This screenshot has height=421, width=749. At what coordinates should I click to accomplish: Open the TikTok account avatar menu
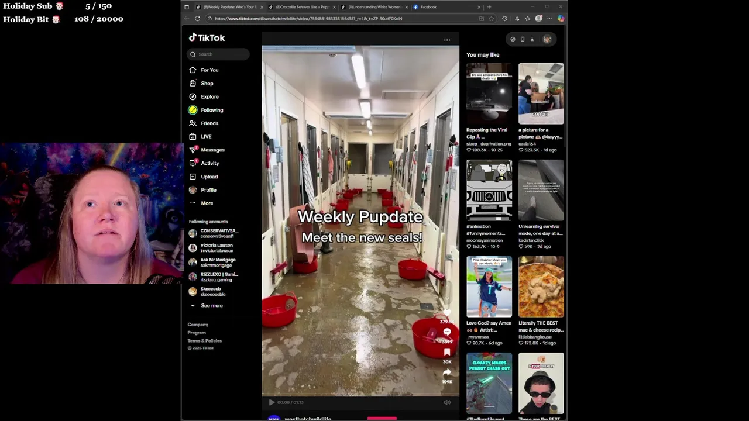[547, 39]
